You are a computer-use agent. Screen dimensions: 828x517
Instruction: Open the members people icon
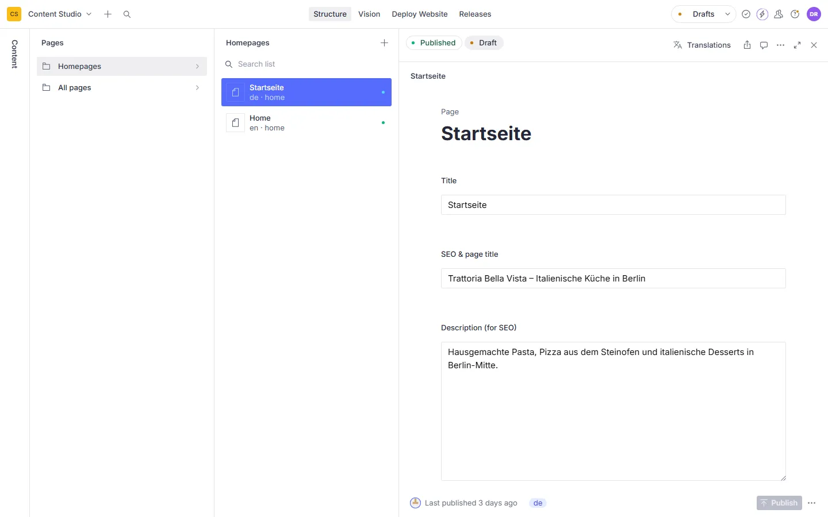pos(779,14)
